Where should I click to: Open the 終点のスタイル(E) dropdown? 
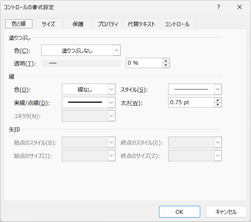click(x=195, y=142)
